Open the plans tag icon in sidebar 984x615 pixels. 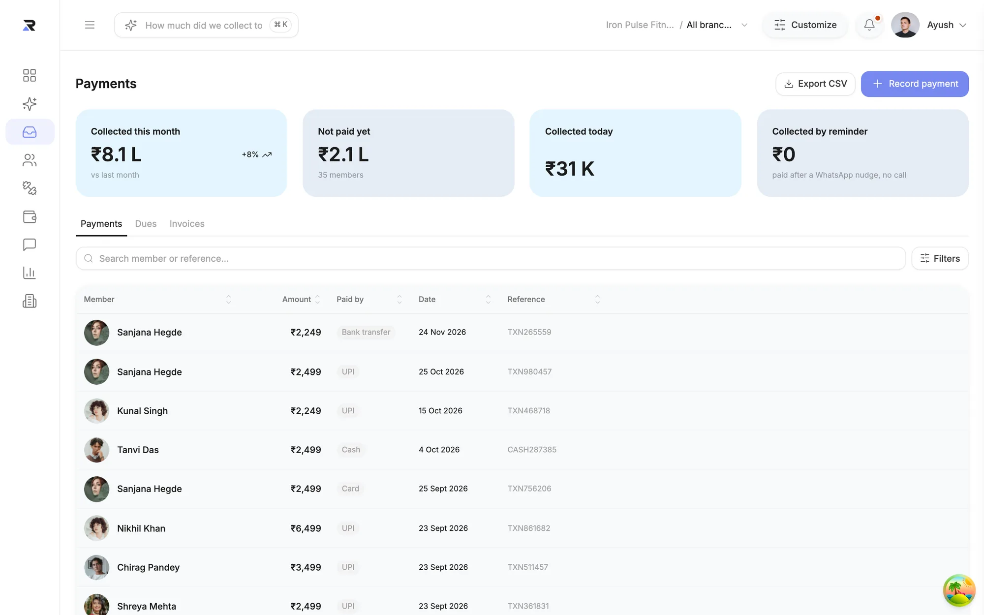(30, 188)
